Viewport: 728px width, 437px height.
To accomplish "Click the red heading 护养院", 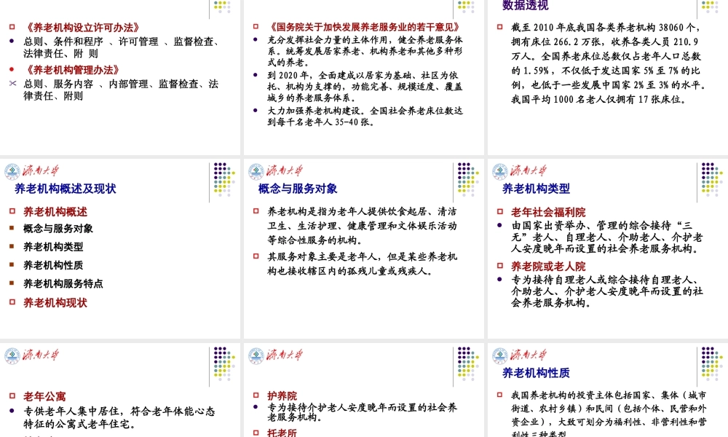I will [282, 395].
